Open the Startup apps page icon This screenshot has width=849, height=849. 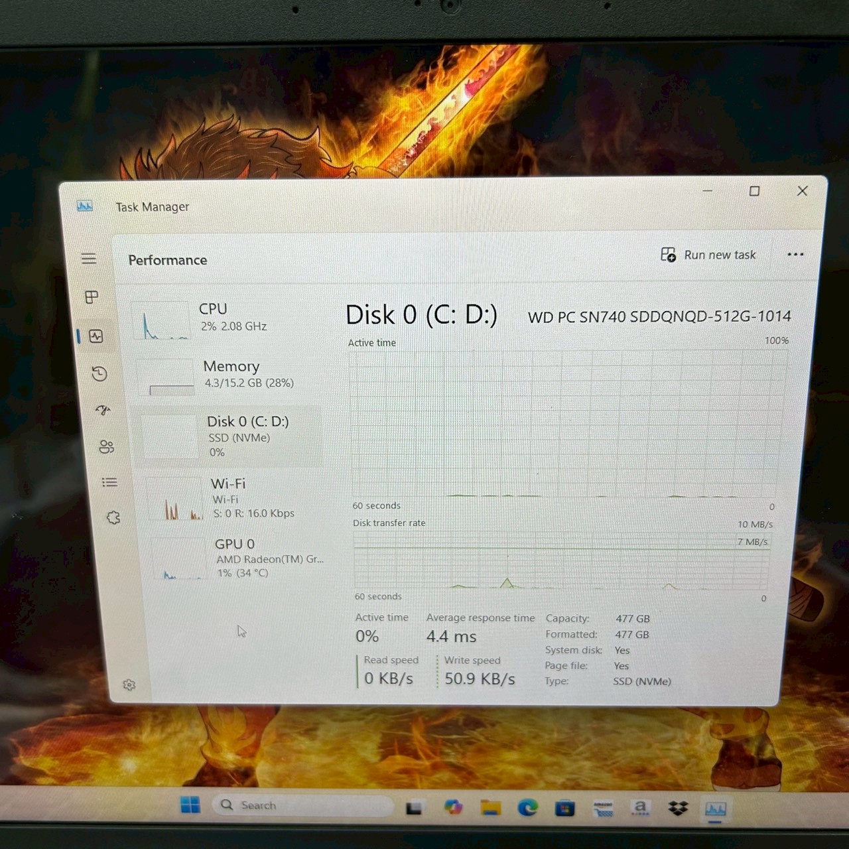(103, 410)
